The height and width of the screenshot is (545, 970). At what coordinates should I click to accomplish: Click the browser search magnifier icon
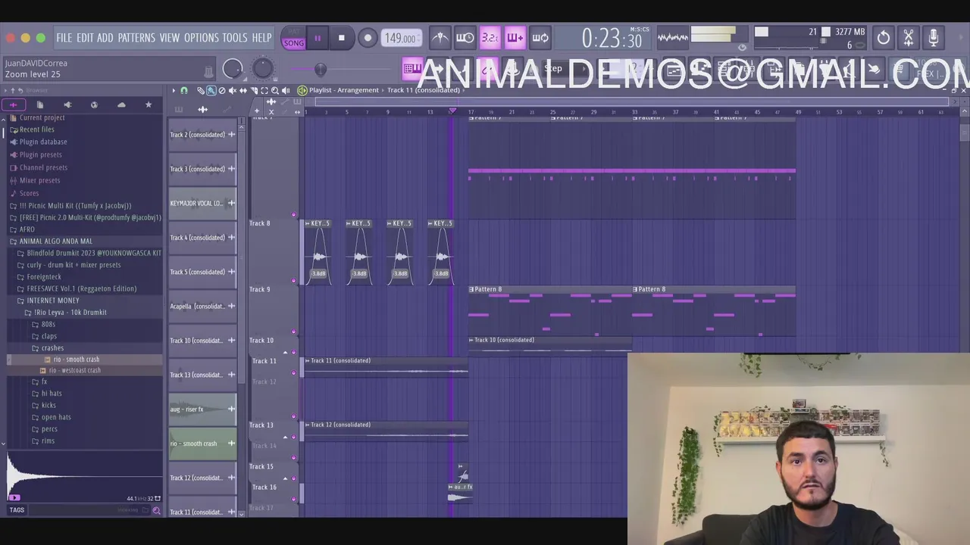click(x=156, y=511)
